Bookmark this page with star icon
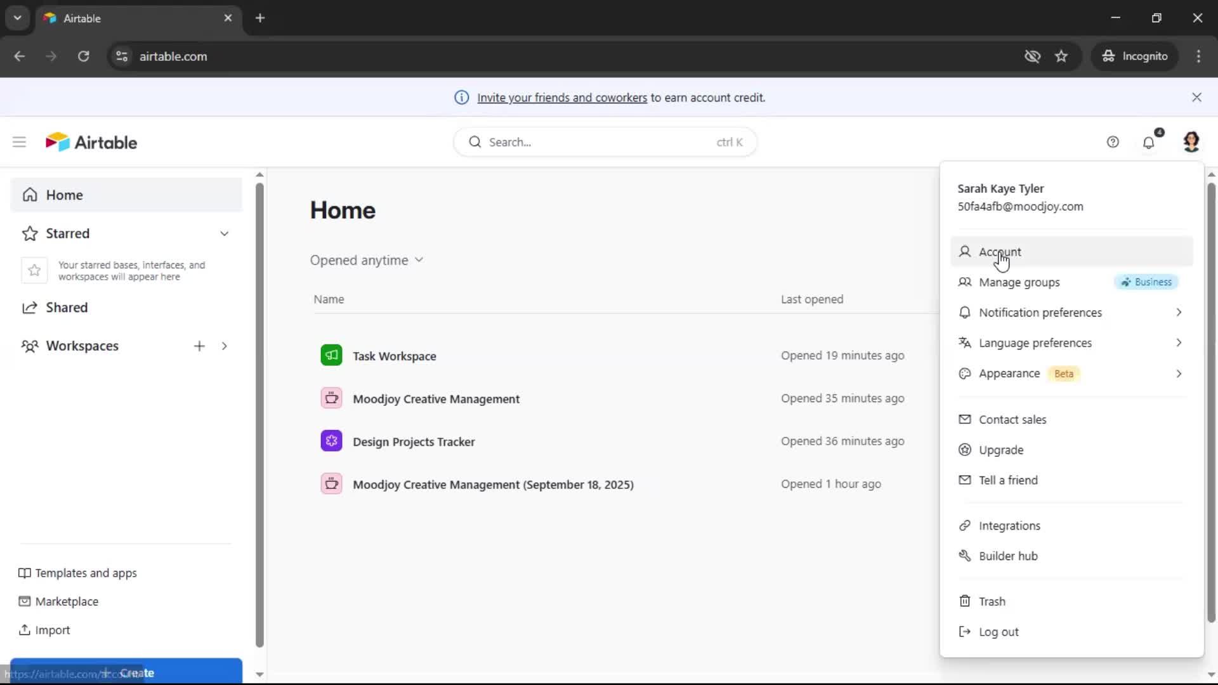1218x685 pixels. [x=1061, y=56]
